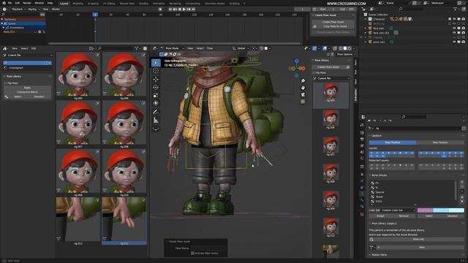Toggle visibility eye of pose cam row
This screenshot has height=263, width=468.
tap(454, 42)
